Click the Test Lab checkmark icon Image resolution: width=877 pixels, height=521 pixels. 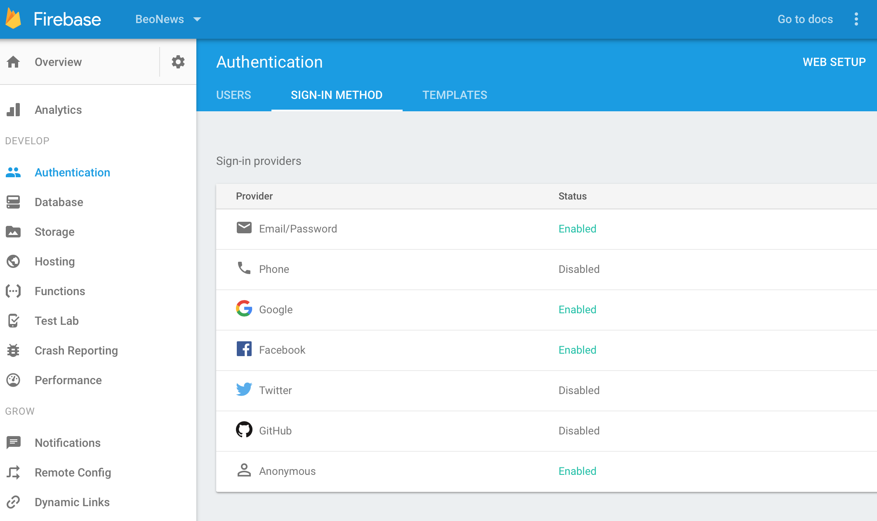coord(13,321)
